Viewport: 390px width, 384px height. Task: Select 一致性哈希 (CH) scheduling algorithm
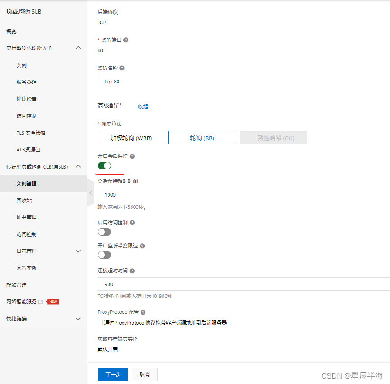click(x=273, y=137)
